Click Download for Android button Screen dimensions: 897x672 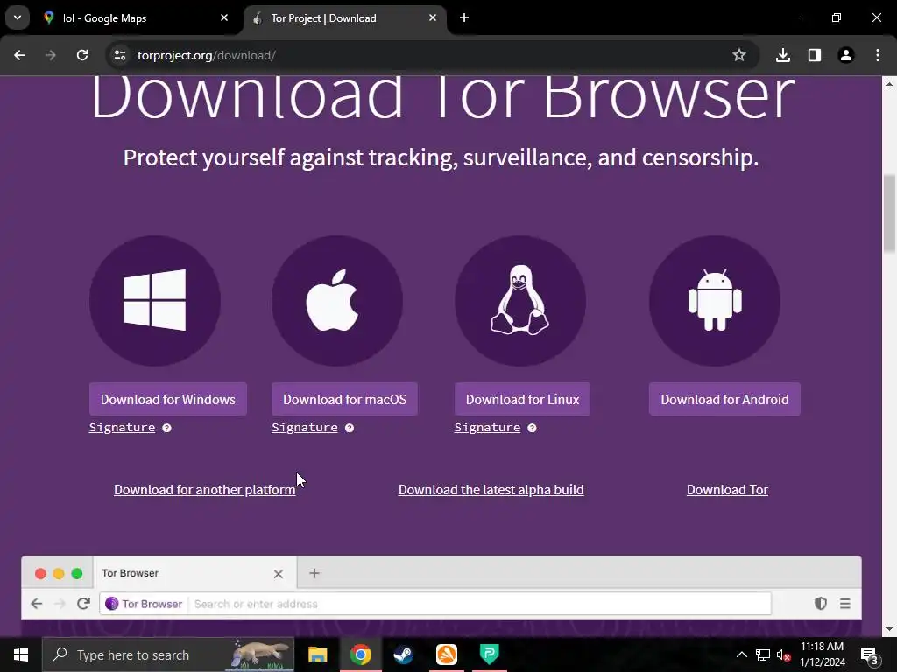point(724,399)
